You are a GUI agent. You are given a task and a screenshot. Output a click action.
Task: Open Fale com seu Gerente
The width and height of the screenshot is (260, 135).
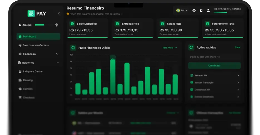tap(36, 45)
